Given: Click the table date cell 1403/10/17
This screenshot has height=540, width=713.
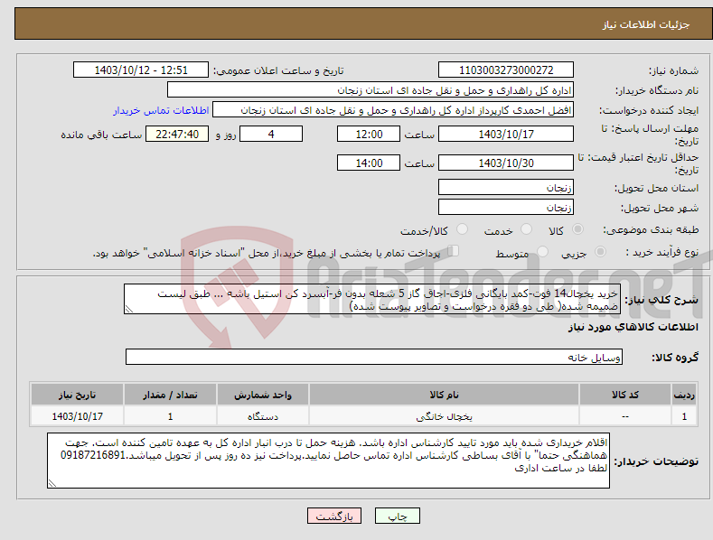Looking at the screenshot, I should [x=78, y=416].
